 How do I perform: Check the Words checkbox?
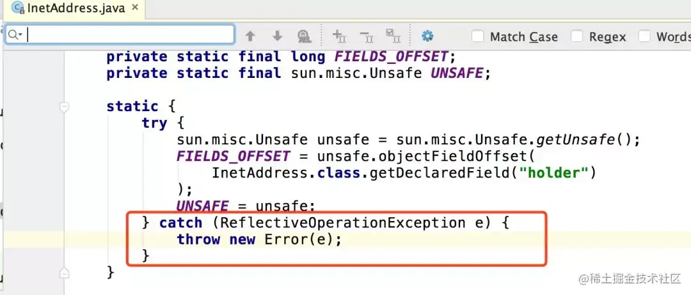(644, 36)
